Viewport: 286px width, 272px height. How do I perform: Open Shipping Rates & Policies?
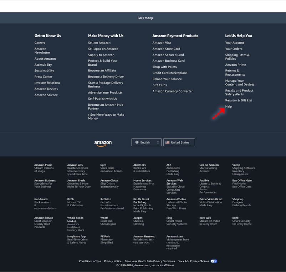[237, 57]
